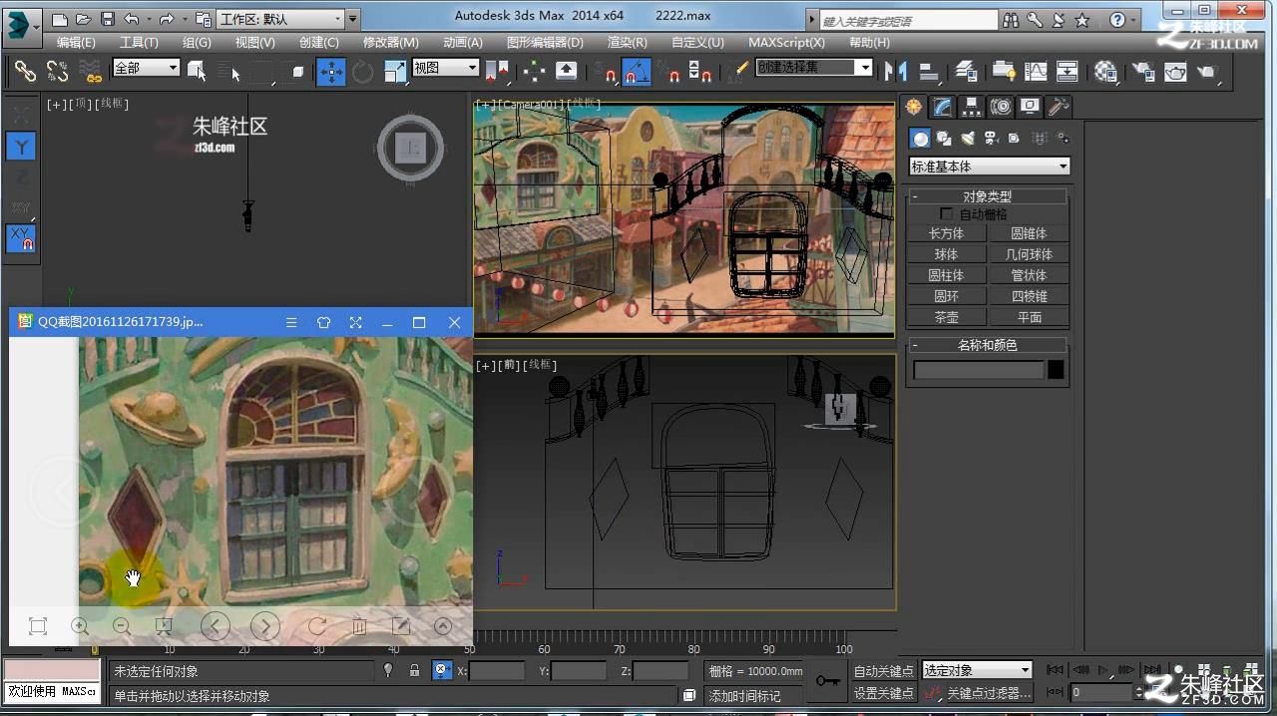Click the object name input field
Screen dimensions: 1277x716
(x=979, y=370)
